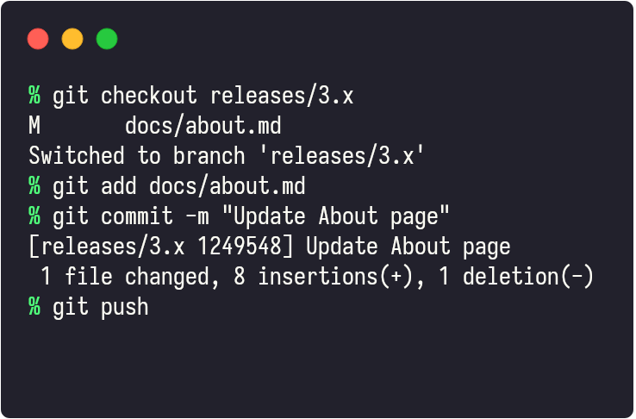
Task: Click the prompt symbol before git commit
Action: pyautogui.click(x=34, y=216)
